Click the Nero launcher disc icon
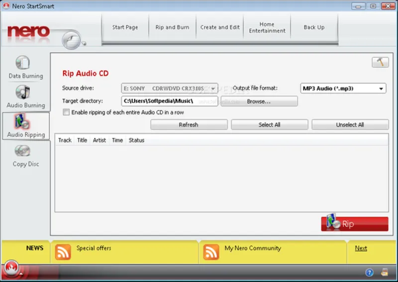Viewport: 398px width, 282px height. (71, 40)
